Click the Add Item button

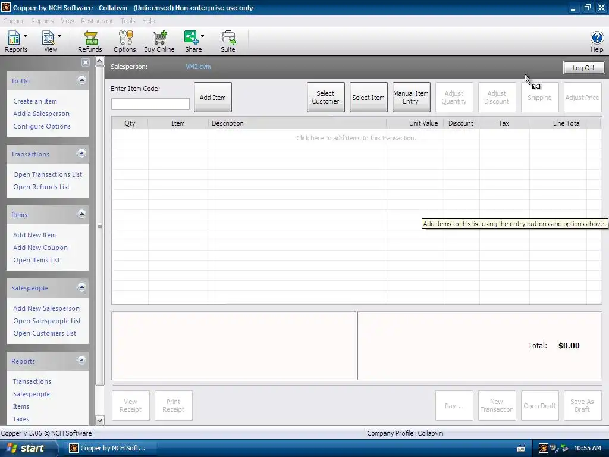coord(213,98)
